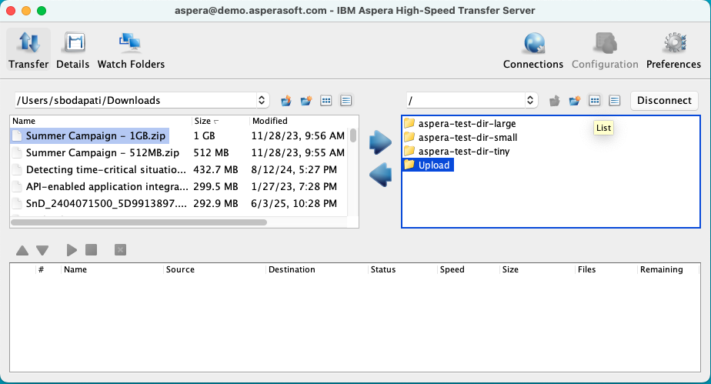The image size is (711, 384).
Task: Open Watch Folders
Action: 131,50
